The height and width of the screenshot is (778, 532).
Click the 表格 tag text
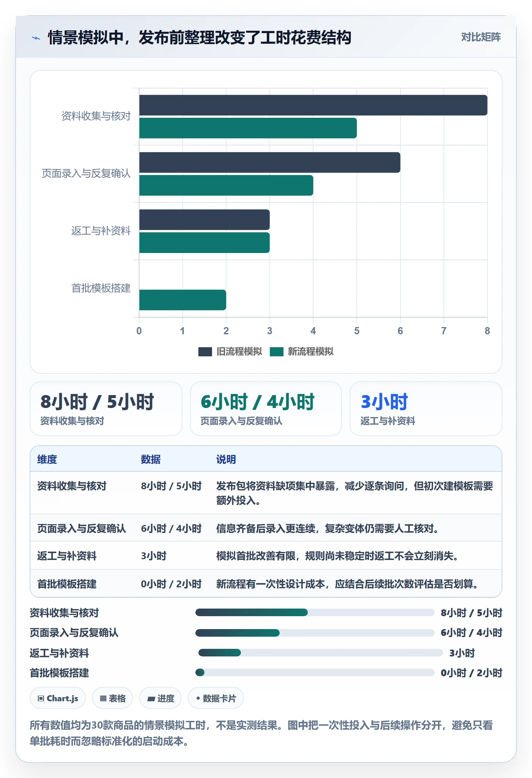point(117,698)
